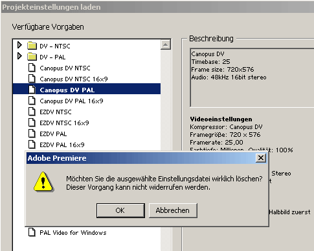
Task: Click the Canopus DV NTSC 16x9 file icon
Action: [x=32, y=79]
